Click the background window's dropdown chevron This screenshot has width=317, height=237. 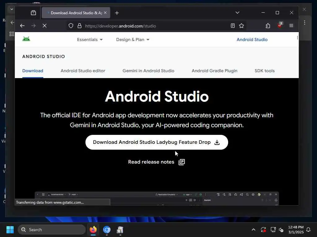coord(12,9)
